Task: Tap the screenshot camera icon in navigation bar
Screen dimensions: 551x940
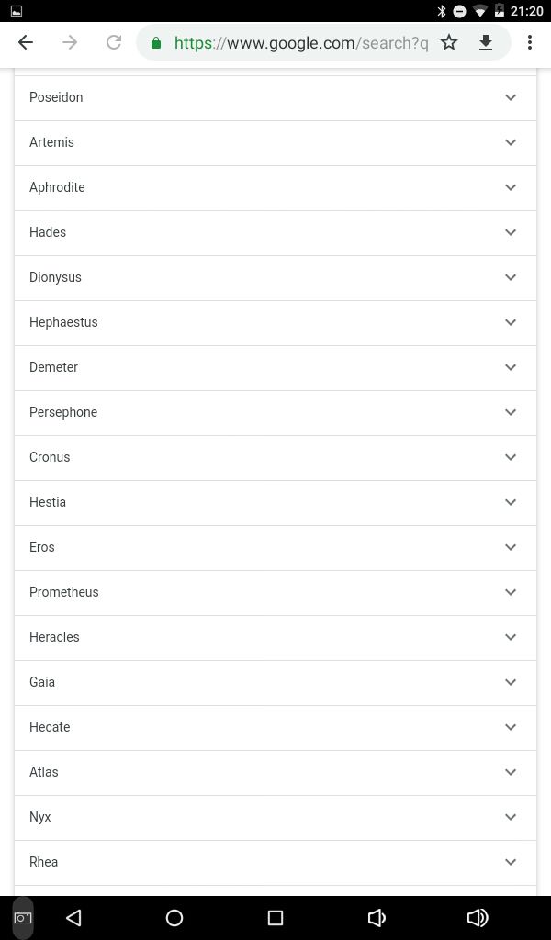Action: (x=23, y=917)
